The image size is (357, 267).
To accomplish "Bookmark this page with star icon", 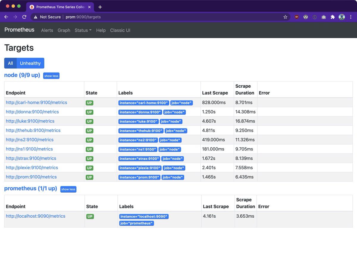I will point(285,17).
